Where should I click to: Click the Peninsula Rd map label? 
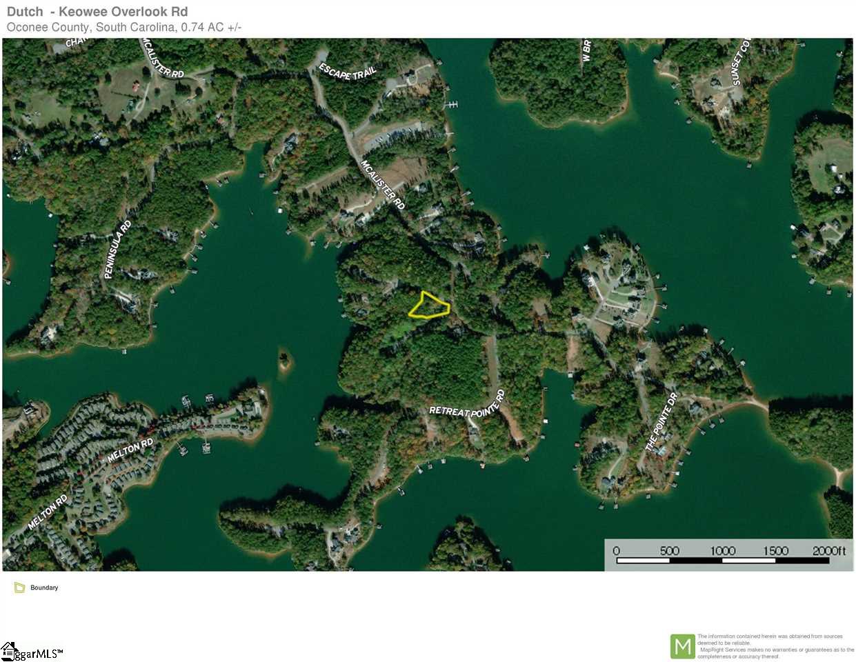pos(117,250)
